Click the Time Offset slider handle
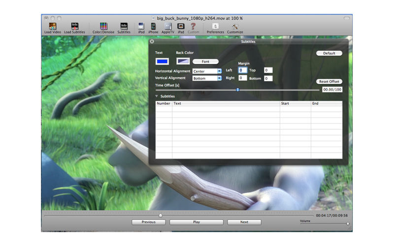This screenshot has width=394, height=246. [238, 90]
